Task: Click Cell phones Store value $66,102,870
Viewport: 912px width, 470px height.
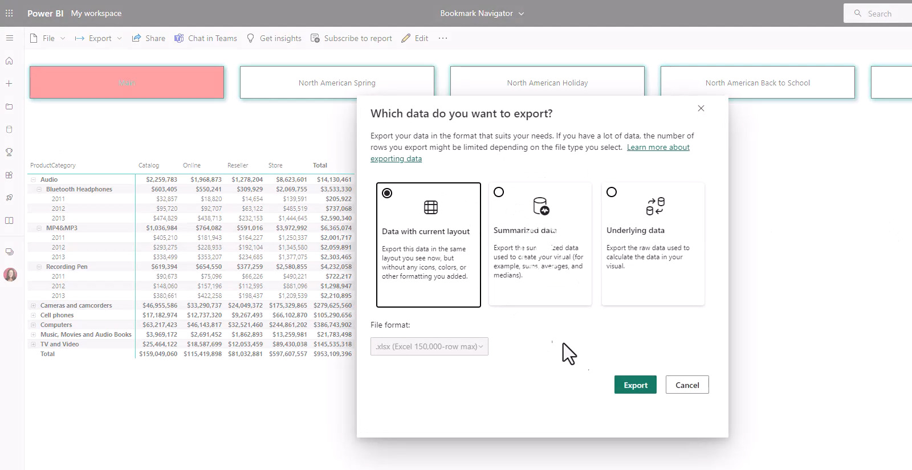Action: [x=290, y=315]
